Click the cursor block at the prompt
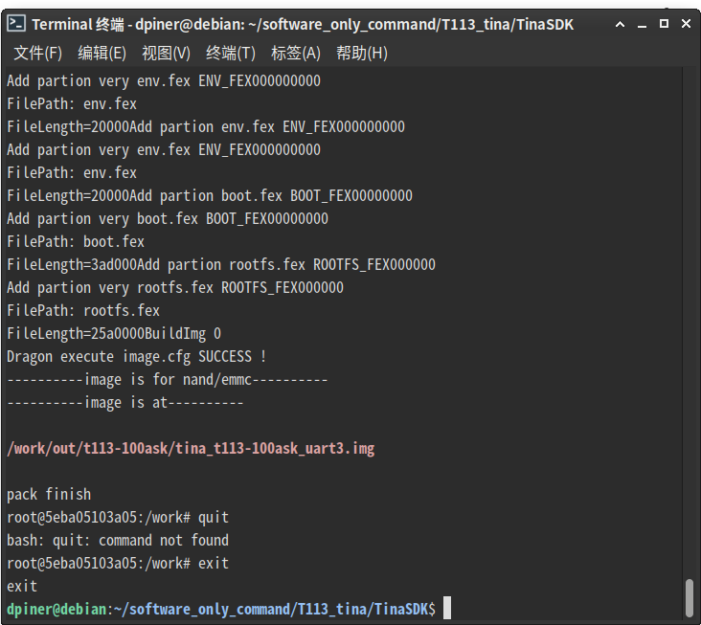This screenshot has height=625, width=701. point(446,609)
